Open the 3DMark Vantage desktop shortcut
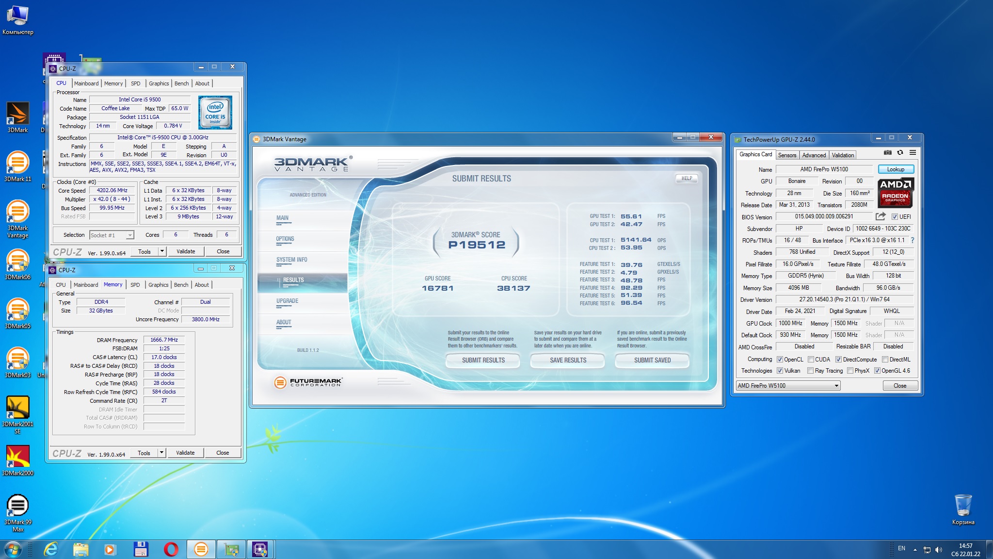 click(17, 218)
